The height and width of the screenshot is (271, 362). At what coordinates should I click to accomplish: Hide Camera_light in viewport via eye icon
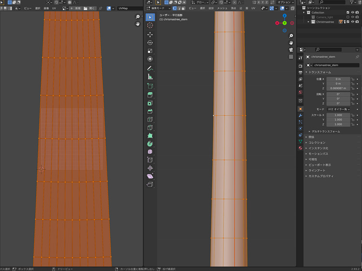(352, 17)
